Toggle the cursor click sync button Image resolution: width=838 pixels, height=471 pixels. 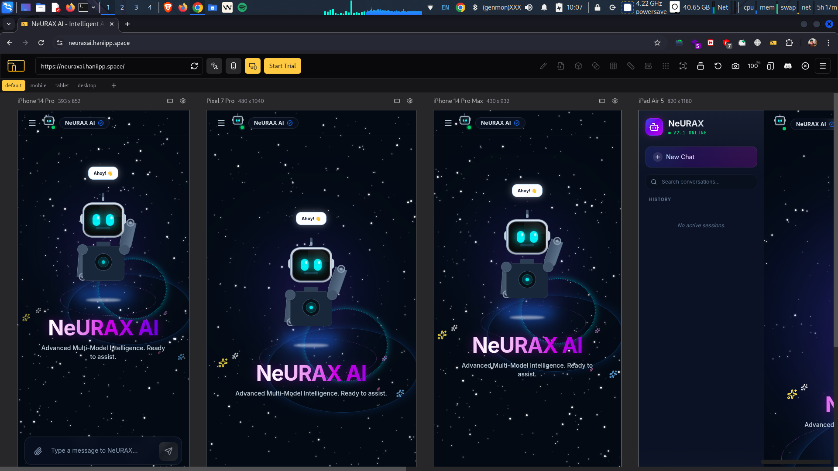pos(214,66)
